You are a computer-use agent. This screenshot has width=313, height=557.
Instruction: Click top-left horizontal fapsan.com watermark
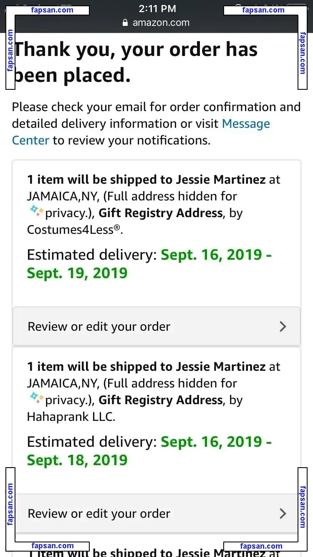tap(52, 10)
